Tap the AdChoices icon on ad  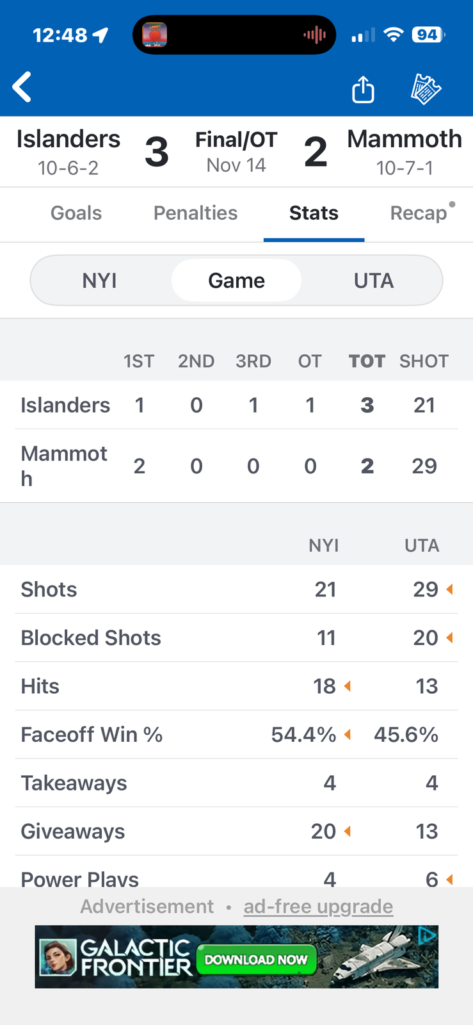point(427,936)
